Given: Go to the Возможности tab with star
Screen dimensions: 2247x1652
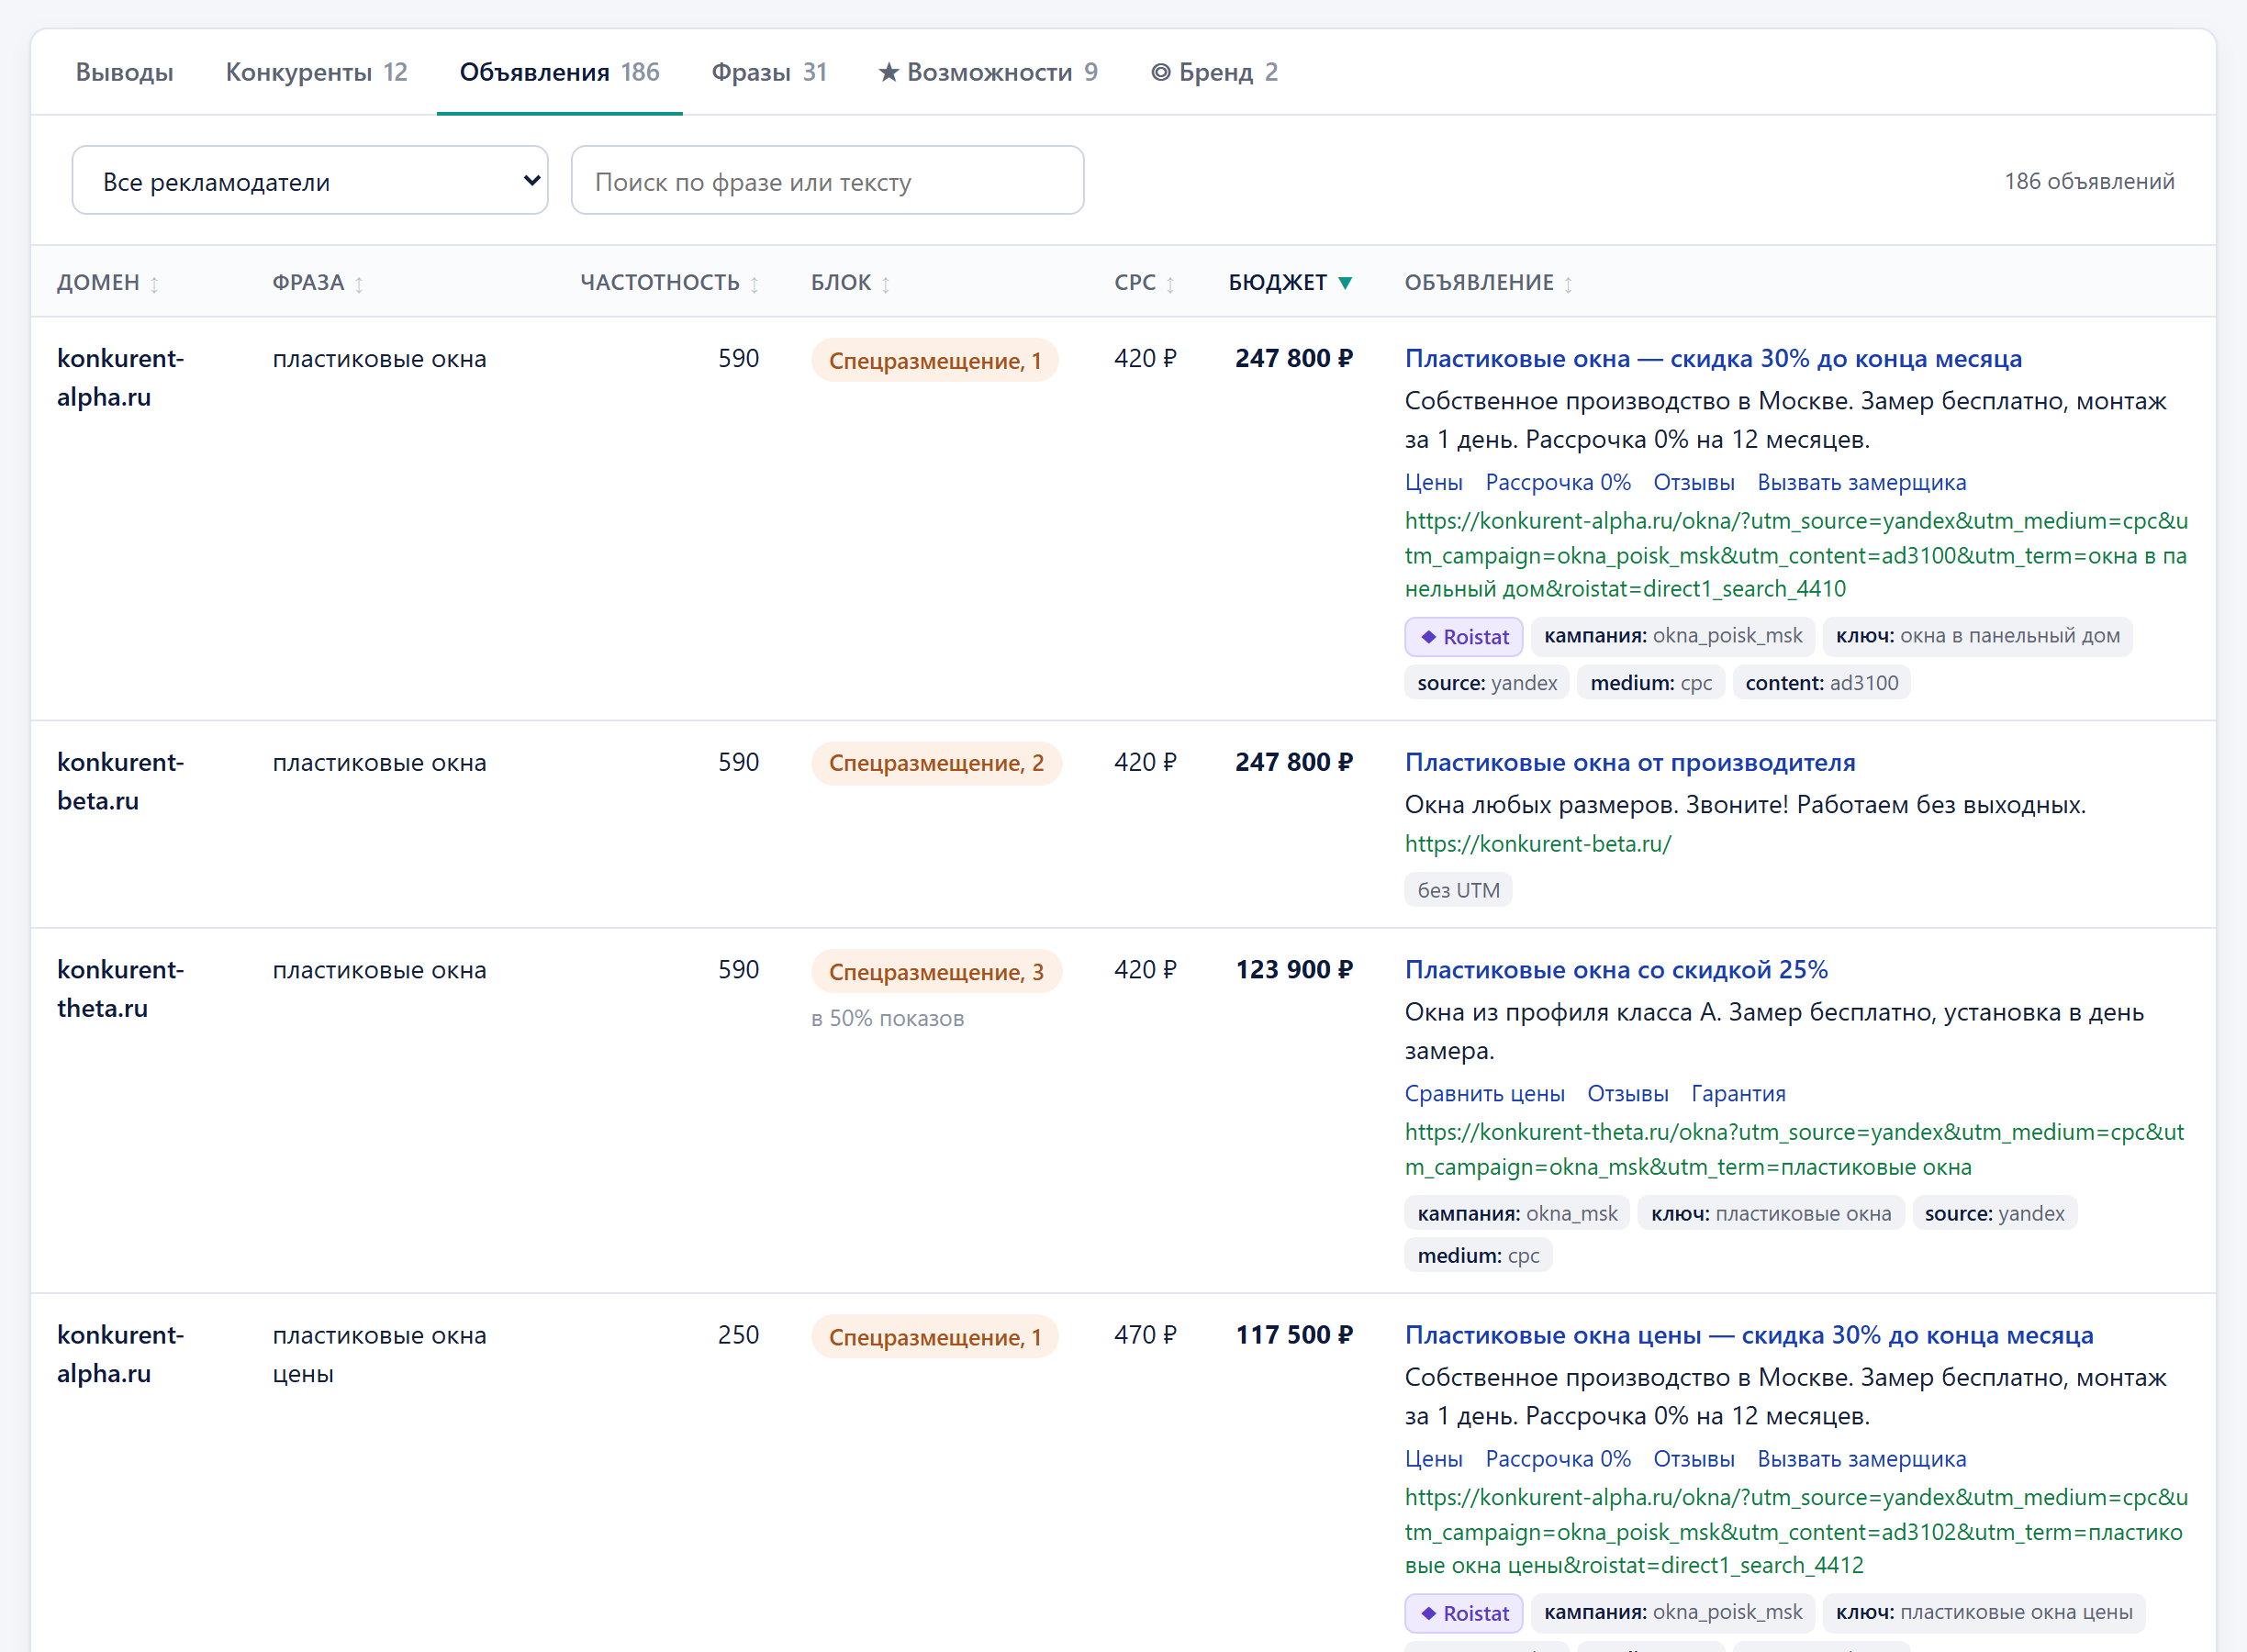Looking at the screenshot, I should point(987,72).
